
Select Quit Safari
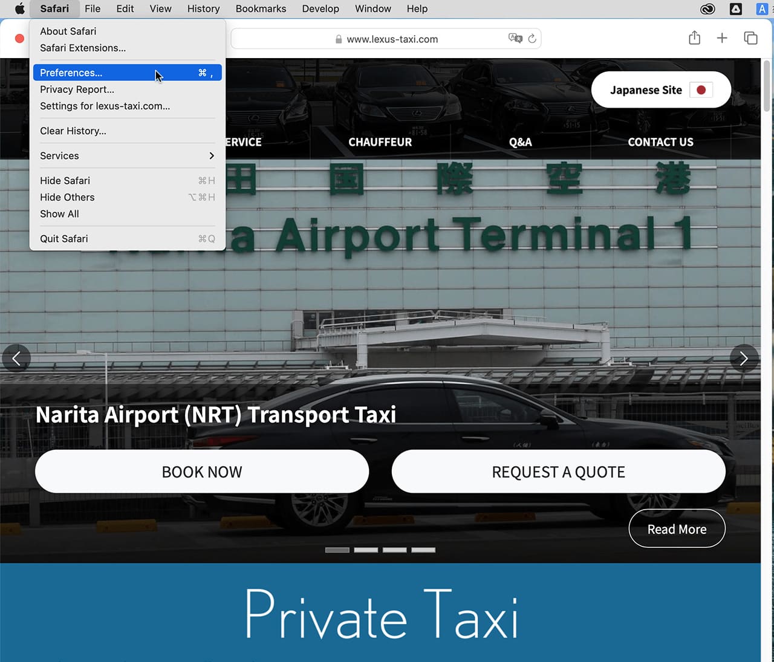click(128, 239)
